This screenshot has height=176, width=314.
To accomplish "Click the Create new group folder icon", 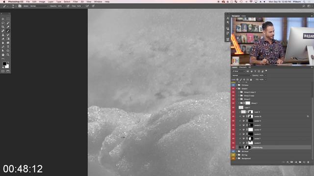I will (300, 162).
